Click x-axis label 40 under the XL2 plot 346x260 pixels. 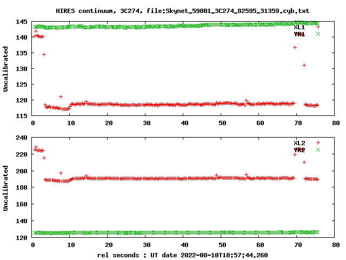coord(185,245)
